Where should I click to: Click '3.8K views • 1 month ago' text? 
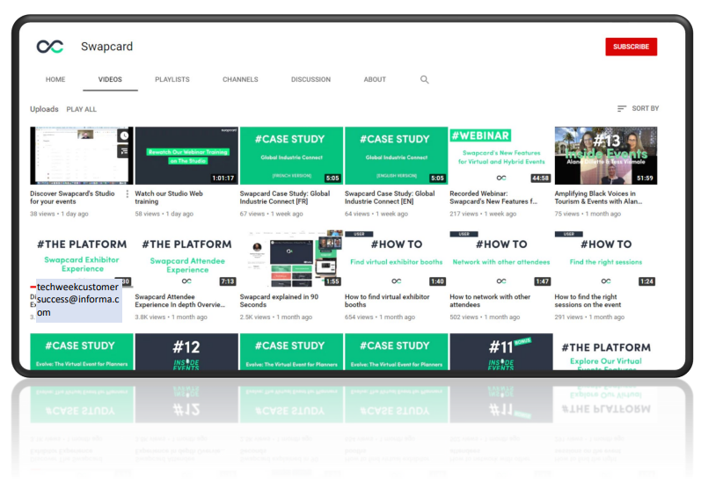[x=172, y=317]
